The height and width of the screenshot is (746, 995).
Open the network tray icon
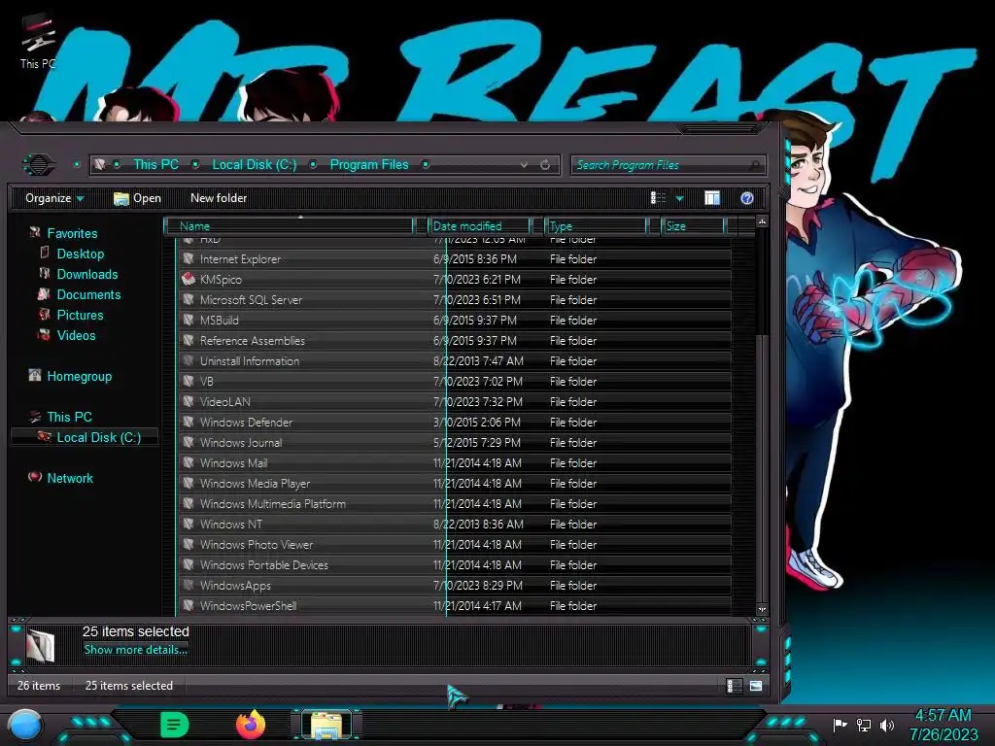(x=864, y=725)
